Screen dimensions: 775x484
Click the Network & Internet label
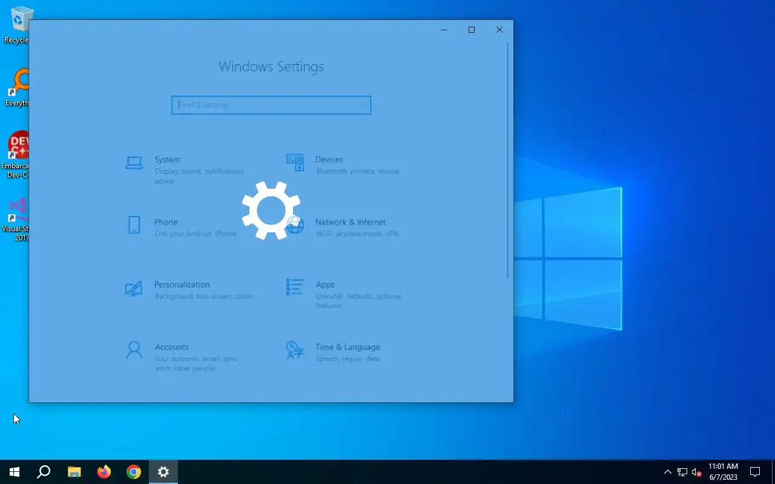click(x=350, y=222)
